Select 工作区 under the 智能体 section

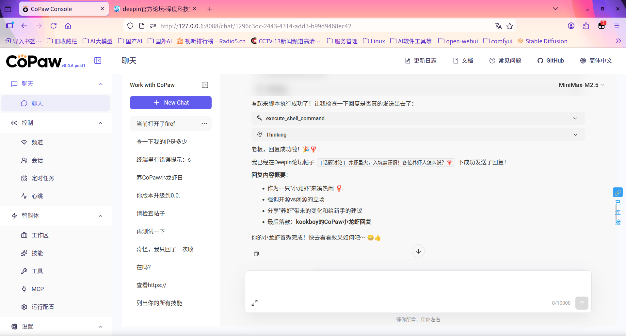(40, 235)
